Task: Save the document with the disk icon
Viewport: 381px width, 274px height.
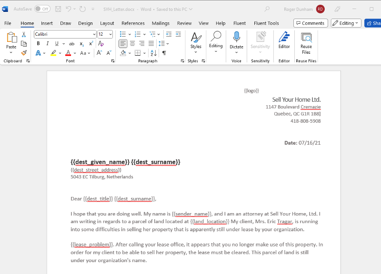Action: pyautogui.click(x=58, y=9)
